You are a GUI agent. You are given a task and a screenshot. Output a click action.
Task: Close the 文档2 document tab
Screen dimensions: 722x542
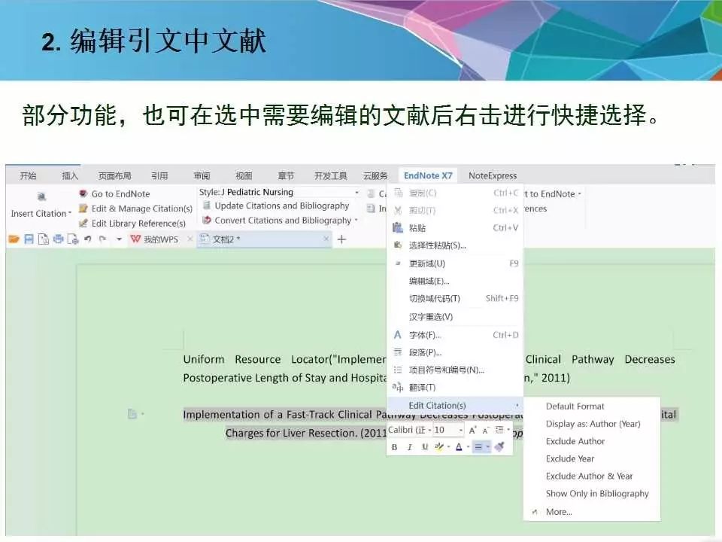[x=326, y=239]
